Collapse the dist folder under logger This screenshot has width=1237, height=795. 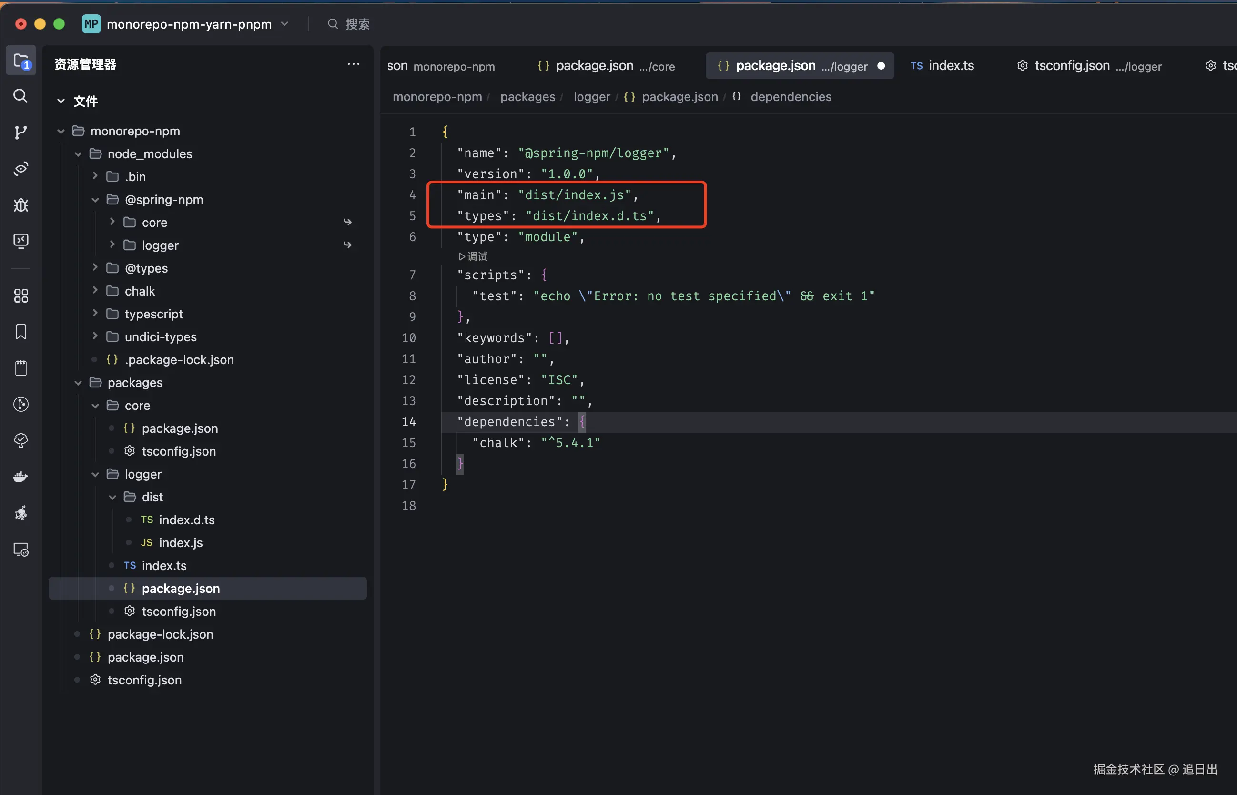point(112,497)
